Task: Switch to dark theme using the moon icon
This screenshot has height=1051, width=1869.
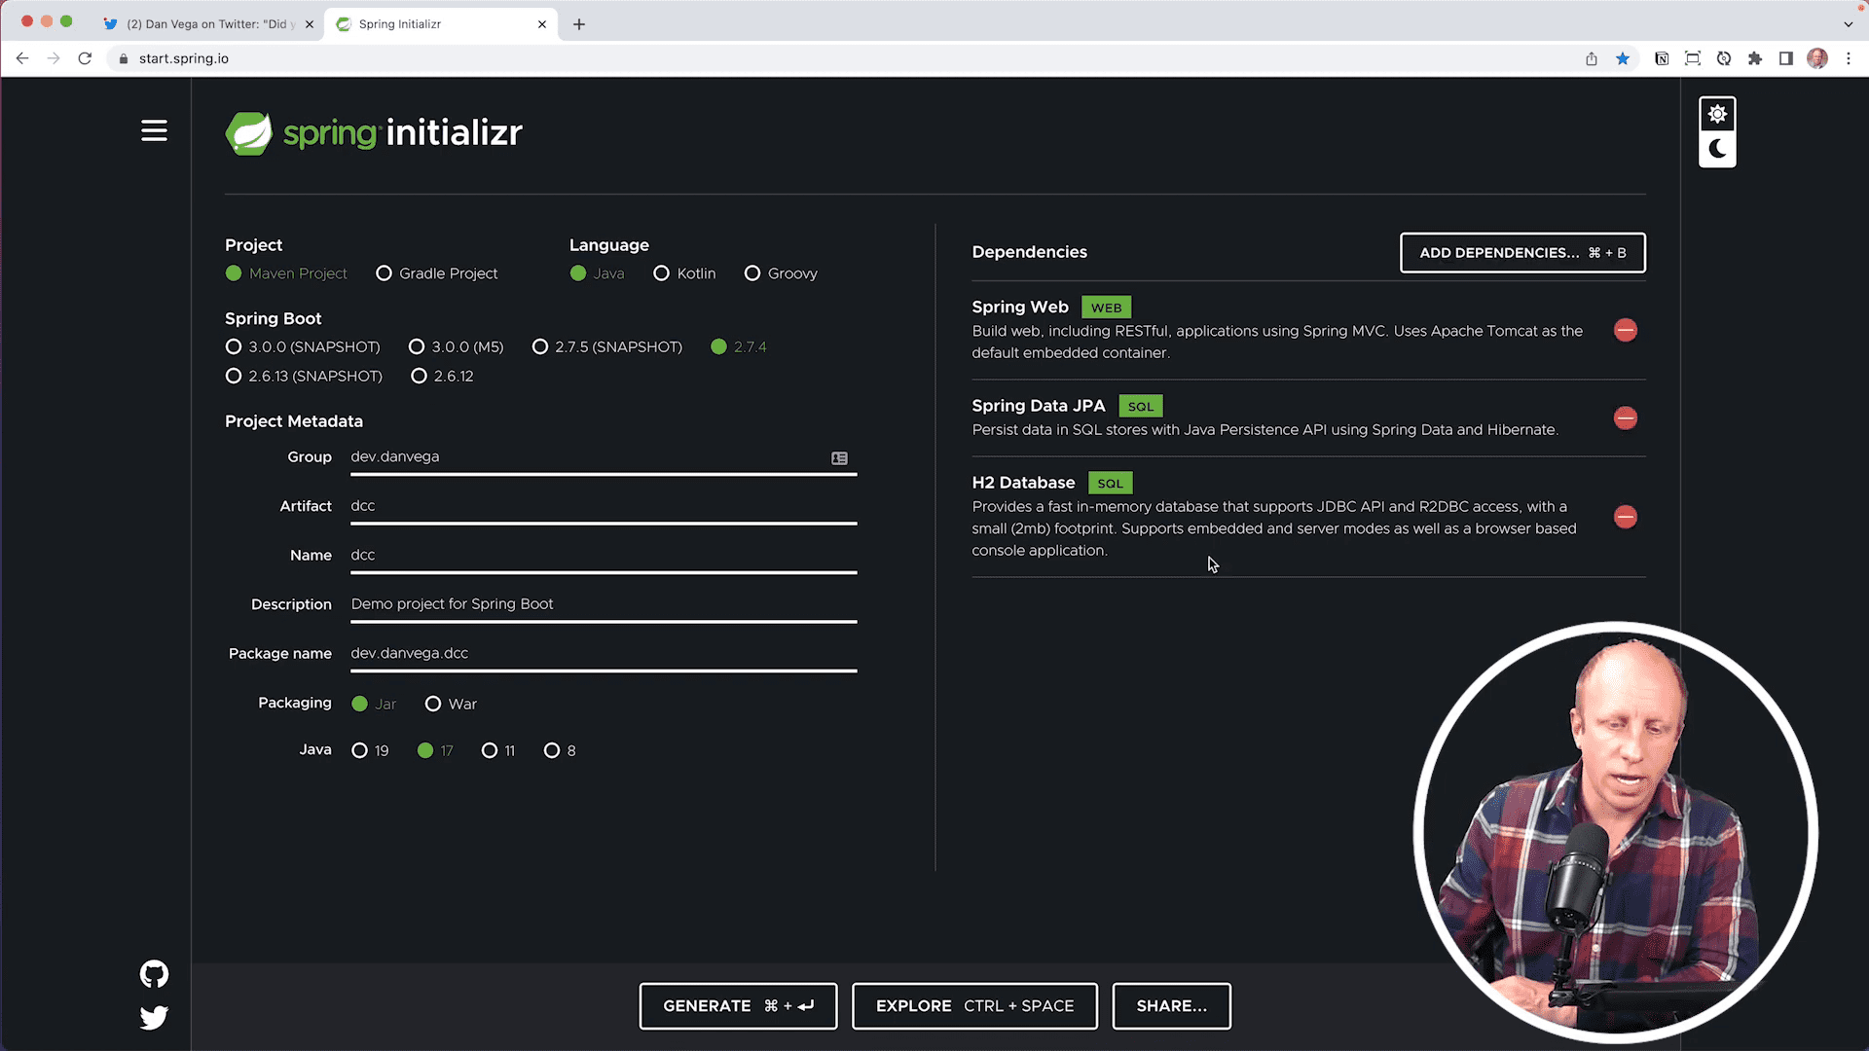Action: point(1717,149)
